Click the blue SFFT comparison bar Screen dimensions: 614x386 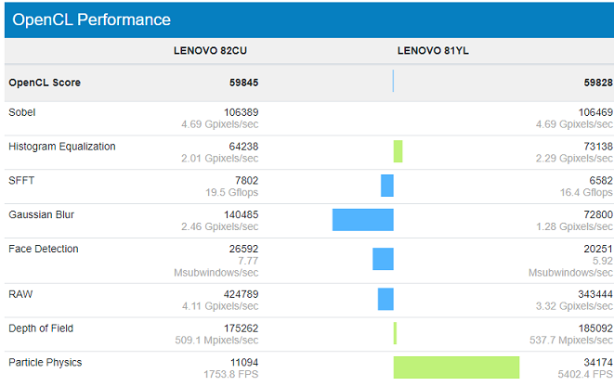(387, 186)
